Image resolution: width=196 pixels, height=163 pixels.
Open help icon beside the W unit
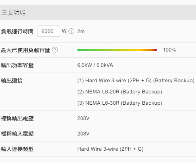72,31
